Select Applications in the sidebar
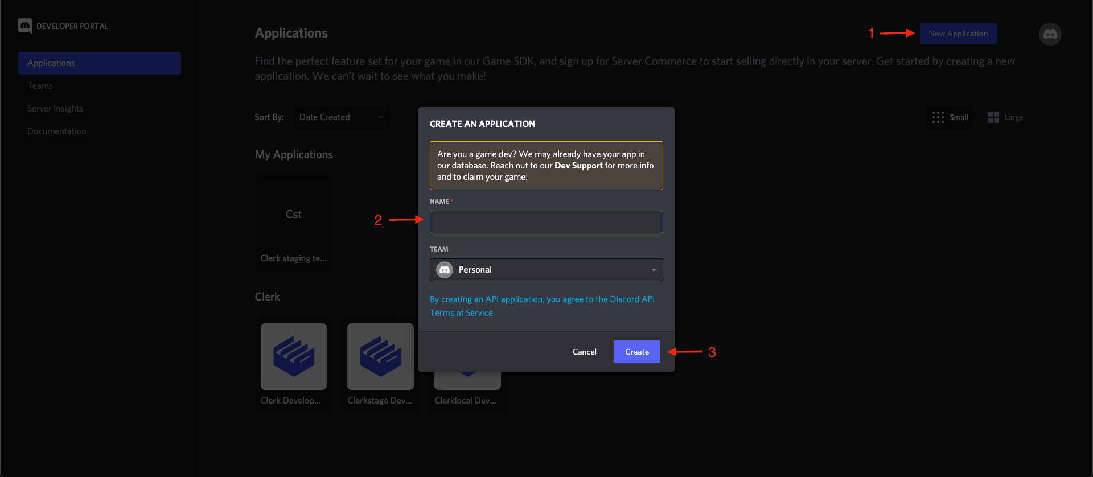1093x477 pixels. pyautogui.click(x=100, y=63)
